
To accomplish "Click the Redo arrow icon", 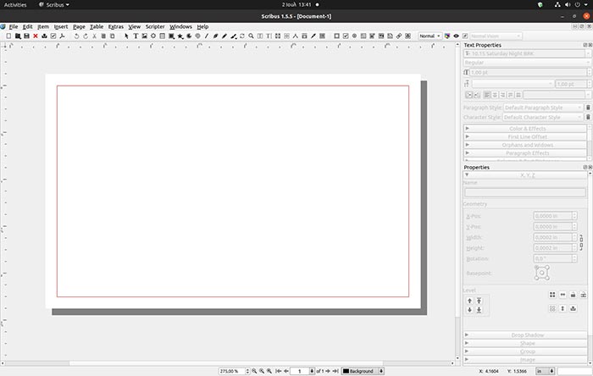I will (x=86, y=36).
